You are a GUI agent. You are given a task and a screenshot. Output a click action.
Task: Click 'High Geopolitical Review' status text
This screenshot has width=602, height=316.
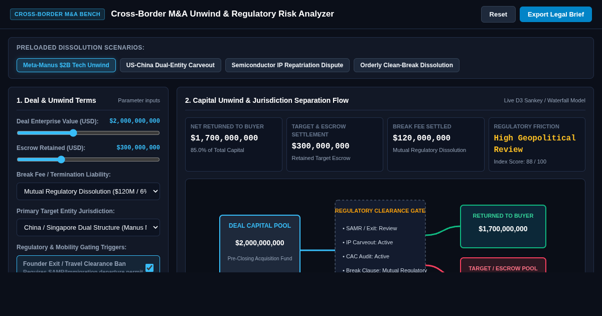click(535, 144)
